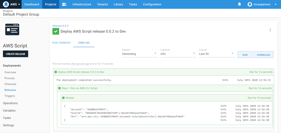Collapse the Step 1 AWS CLI Script section
The height and width of the screenshot is (133, 281).
pos(60,88)
